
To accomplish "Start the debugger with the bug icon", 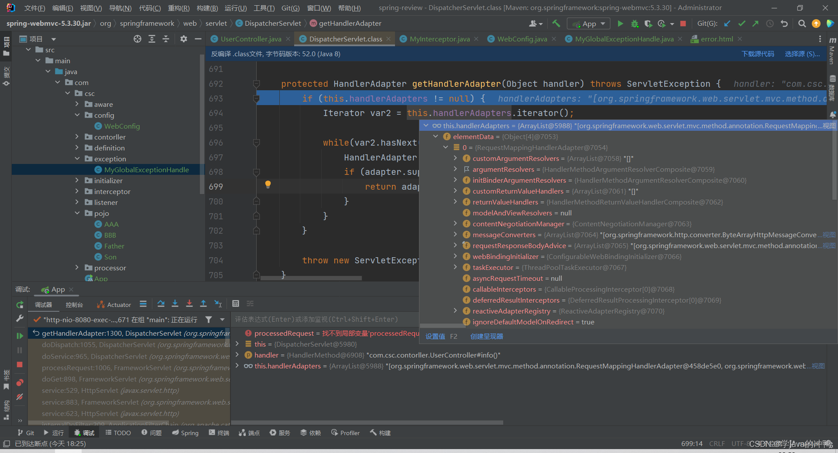I will tap(635, 24).
